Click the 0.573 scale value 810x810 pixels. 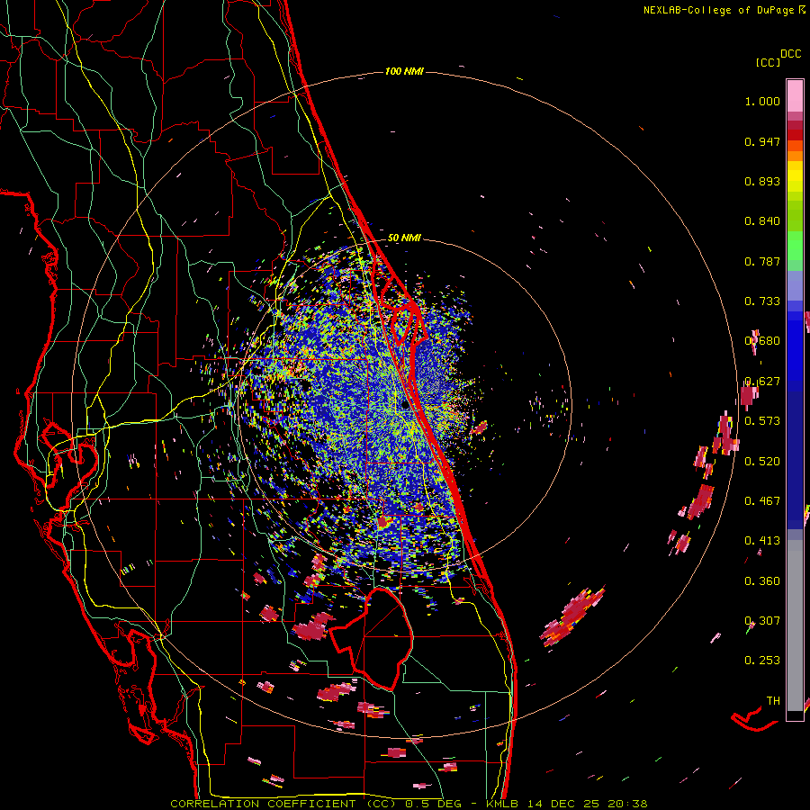762,421
